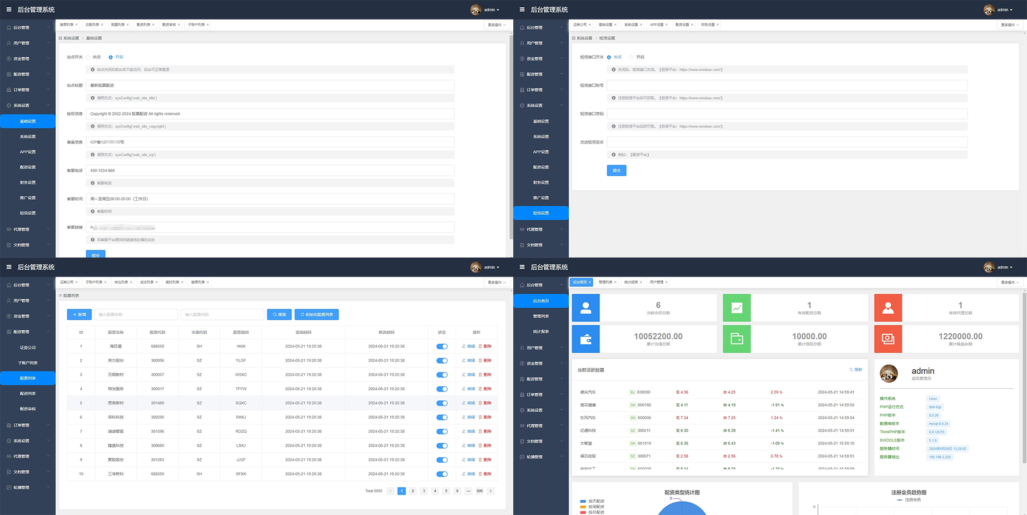Click edit pencil icon for stock 688359 row
The height and width of the screenshot is (515, 1027).
(x=464, y=474)
